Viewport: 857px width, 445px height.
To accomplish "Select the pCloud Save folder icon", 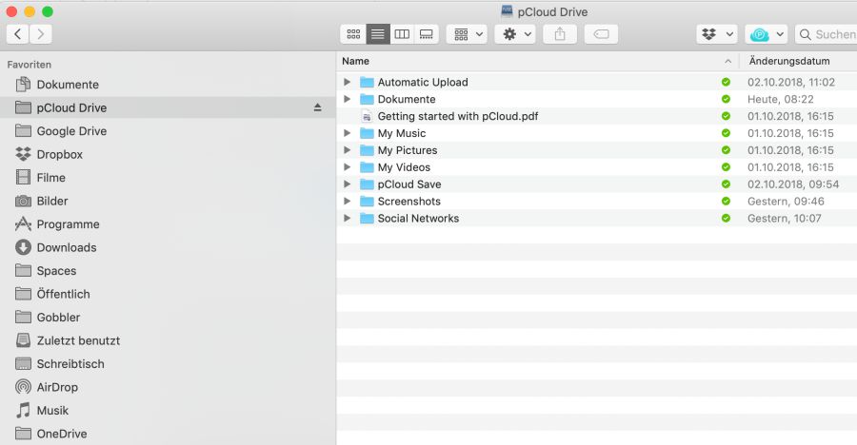I will [x=367, y=184].
